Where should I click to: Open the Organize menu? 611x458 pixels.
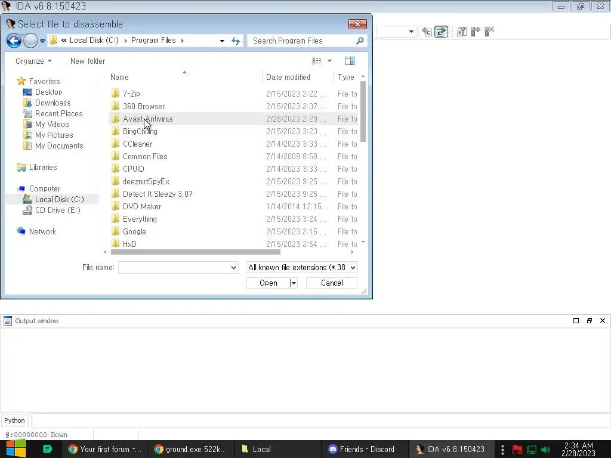(33, 61)
